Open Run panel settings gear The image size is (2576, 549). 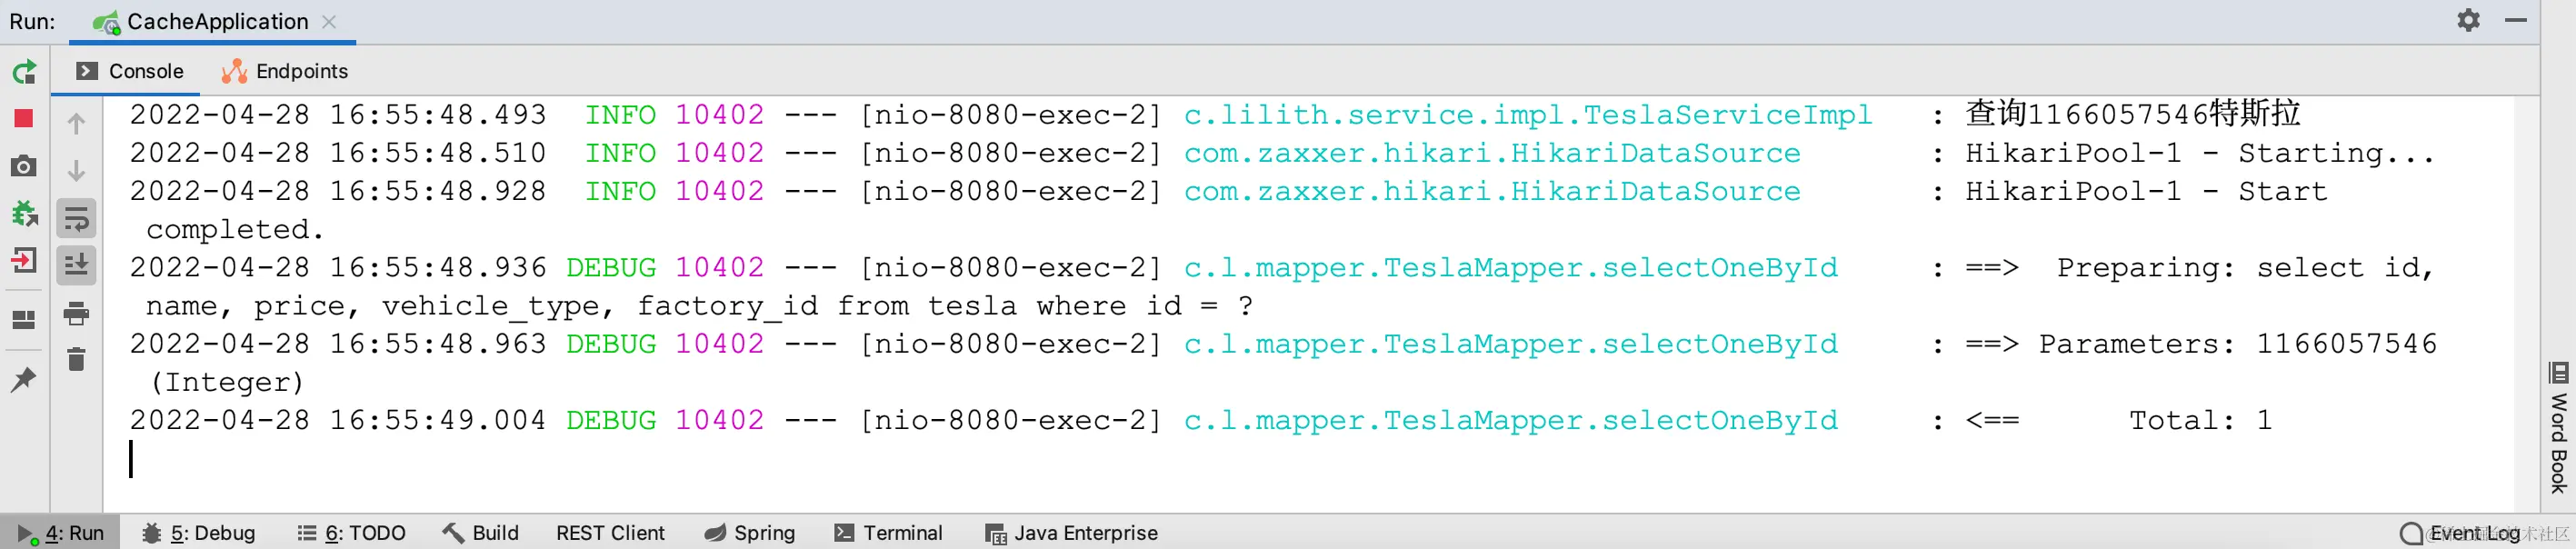pyautogui.click(x=2469, y=20)
